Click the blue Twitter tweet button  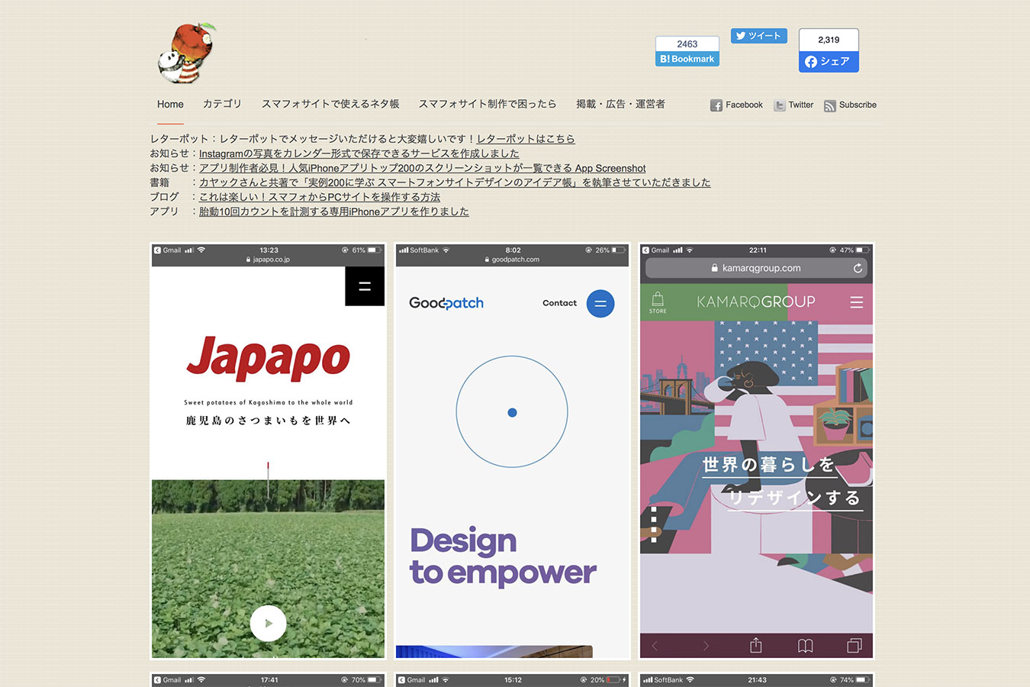[x=758, y=36]
